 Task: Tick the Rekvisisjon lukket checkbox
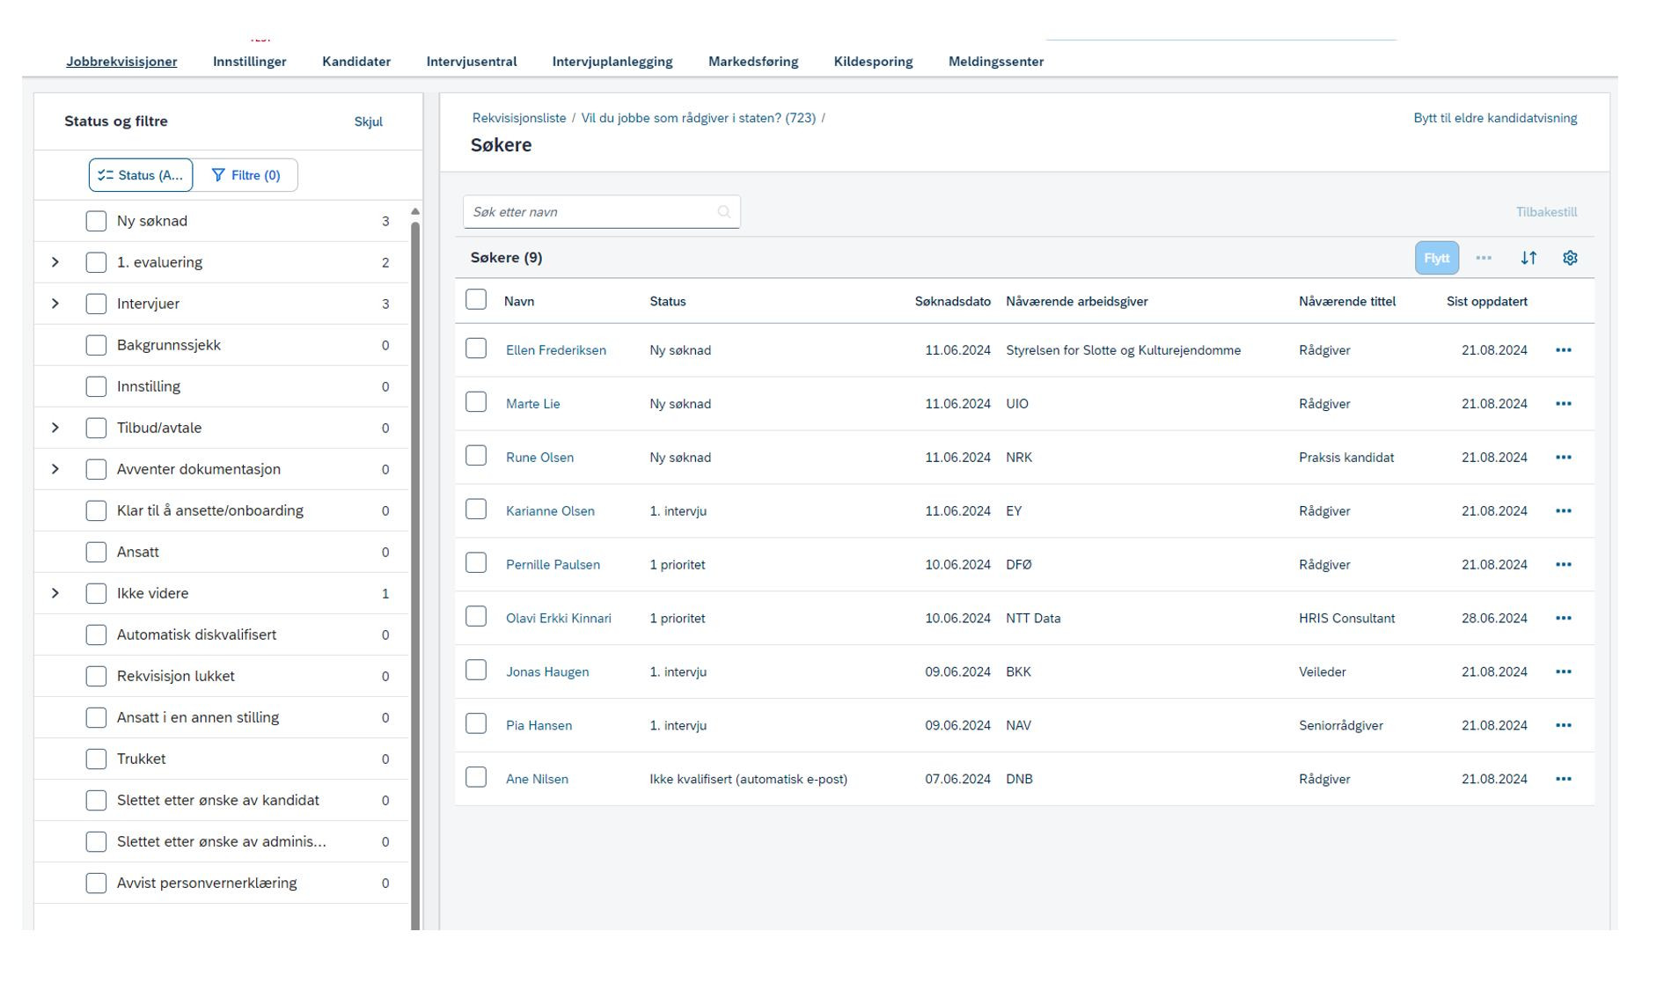(x=96, y=676)
